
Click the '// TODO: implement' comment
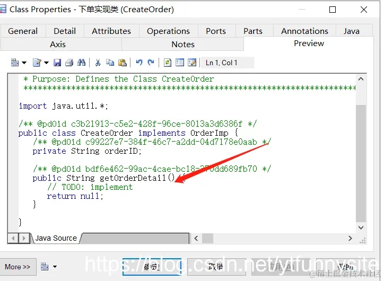[90, 187]
